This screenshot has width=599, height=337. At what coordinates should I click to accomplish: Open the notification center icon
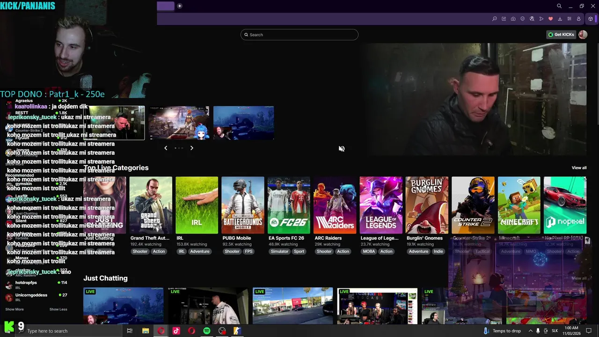(589, 331)
